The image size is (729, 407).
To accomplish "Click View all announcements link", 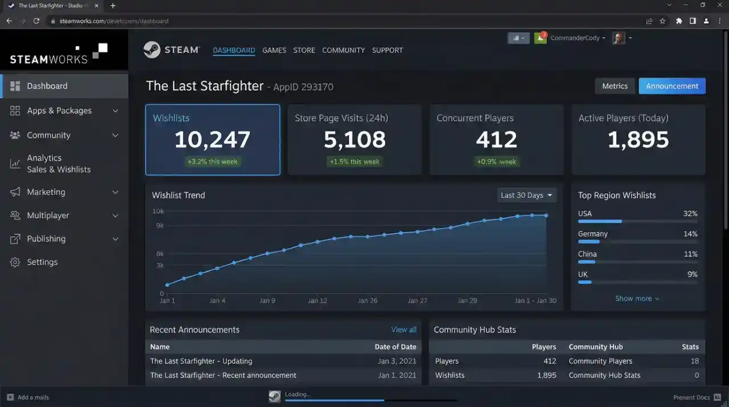I will click(404, 329).
